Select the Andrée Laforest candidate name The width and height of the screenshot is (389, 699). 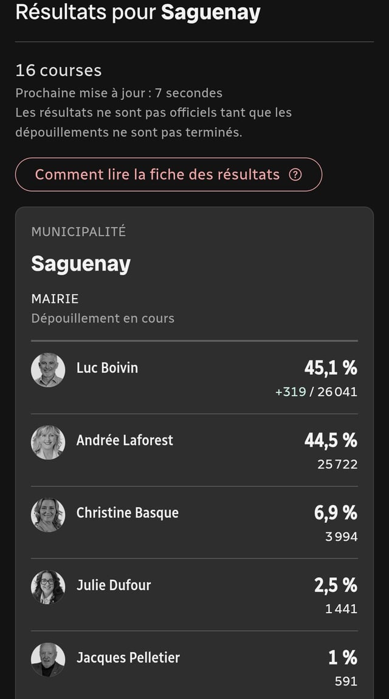[125, 440]
